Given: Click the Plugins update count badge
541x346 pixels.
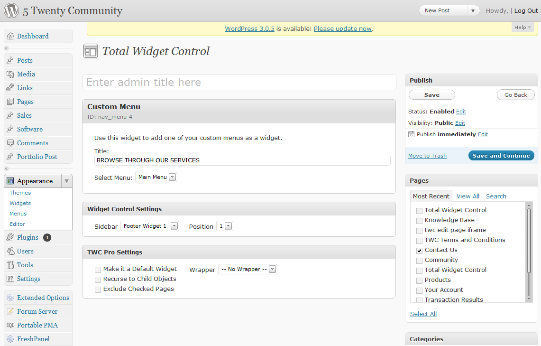Looking at the screenshot, I should [x=47, y=238].
